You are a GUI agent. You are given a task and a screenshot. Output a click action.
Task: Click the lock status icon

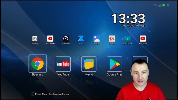pos(160,5)
